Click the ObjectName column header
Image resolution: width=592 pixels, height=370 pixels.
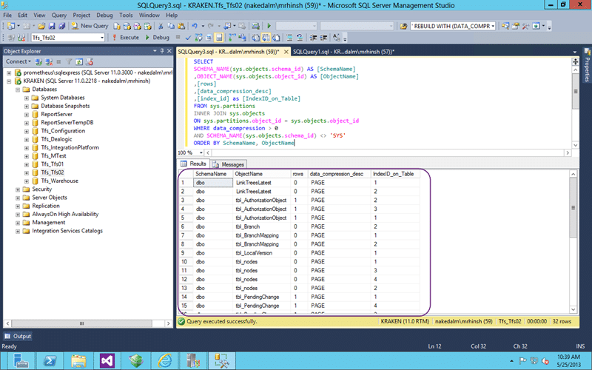262,174
